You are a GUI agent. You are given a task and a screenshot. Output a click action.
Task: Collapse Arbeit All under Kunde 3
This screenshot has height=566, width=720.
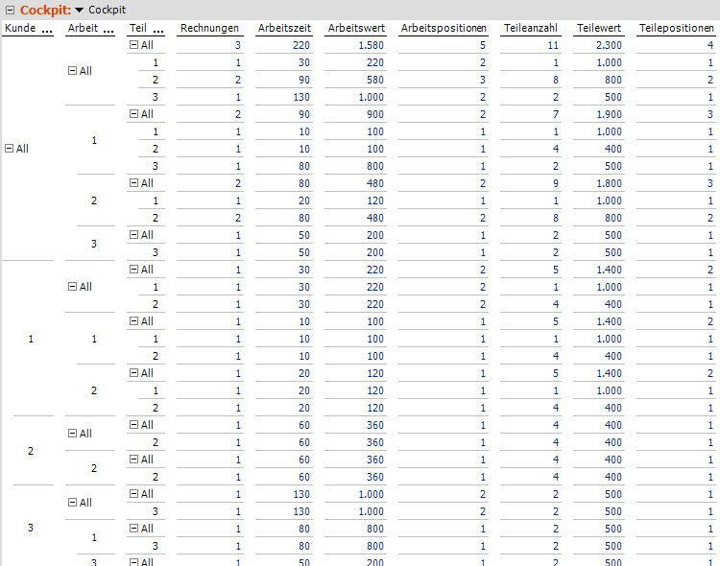pyautogui.click(x=72, y=503)
